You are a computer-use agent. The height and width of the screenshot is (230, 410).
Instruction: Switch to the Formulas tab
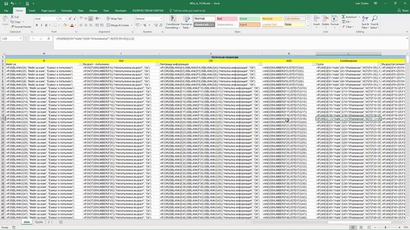[x=67, y=11]
